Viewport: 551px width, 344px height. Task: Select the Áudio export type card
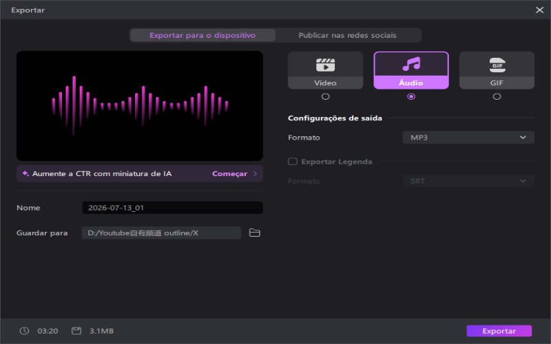click(411, 70)
